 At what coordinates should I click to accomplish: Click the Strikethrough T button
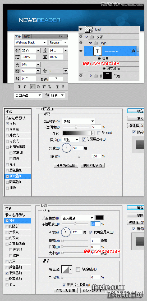click(x=63, y=87)
